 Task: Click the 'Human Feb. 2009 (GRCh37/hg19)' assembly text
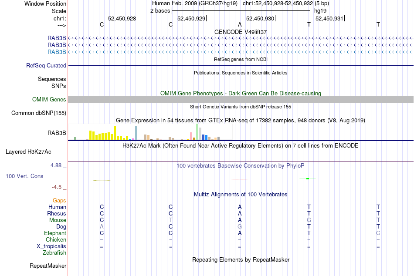tap(195, 3)
